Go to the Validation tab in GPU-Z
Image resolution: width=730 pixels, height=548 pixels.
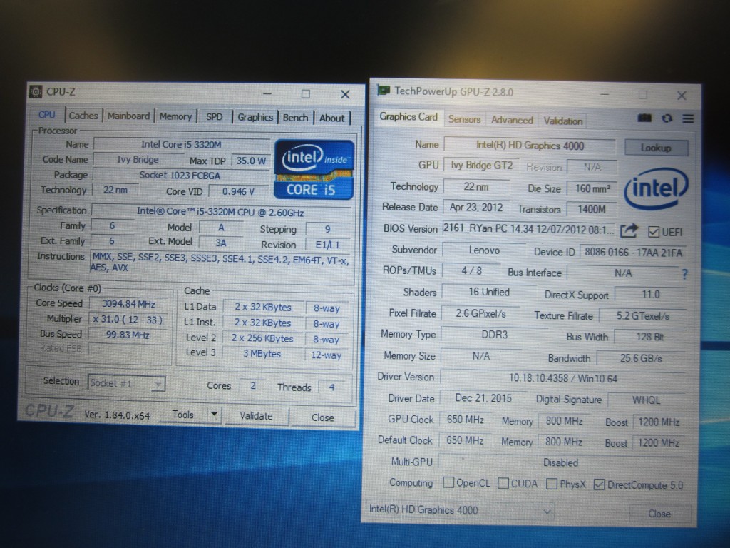click(563, 121)
